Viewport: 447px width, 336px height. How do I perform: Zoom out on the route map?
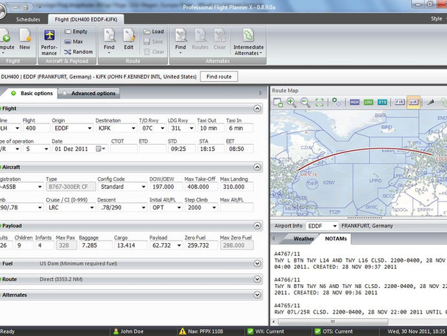pyautogui.click(x=305, y=102)
